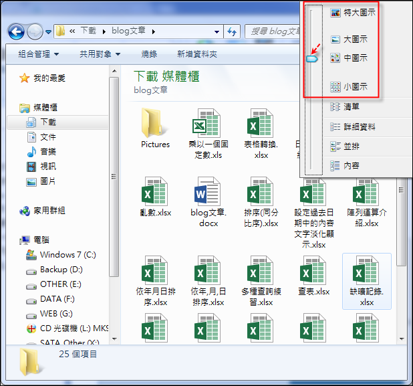Switch to 詳細資料 view

pos(353,127)
